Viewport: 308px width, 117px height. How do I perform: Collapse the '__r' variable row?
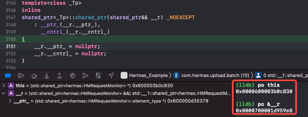tap(3, 93)
